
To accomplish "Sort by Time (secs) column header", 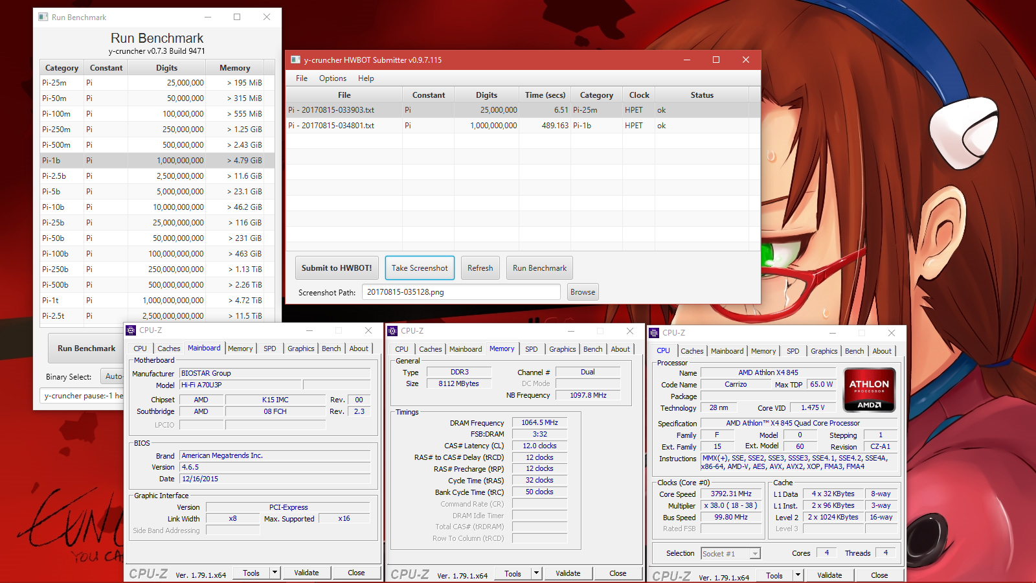I will (545, 95).
